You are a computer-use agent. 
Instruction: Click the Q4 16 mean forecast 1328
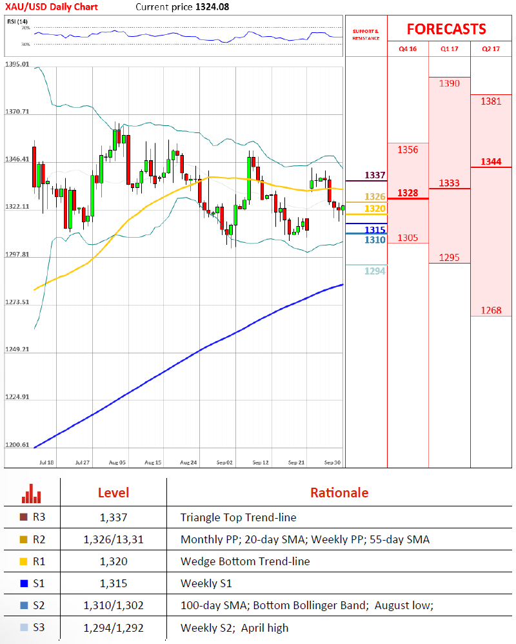tap(408, 193)
